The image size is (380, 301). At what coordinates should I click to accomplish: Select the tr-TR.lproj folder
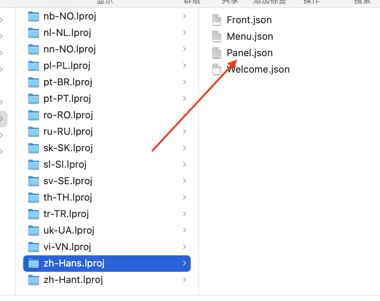[107, 214]
